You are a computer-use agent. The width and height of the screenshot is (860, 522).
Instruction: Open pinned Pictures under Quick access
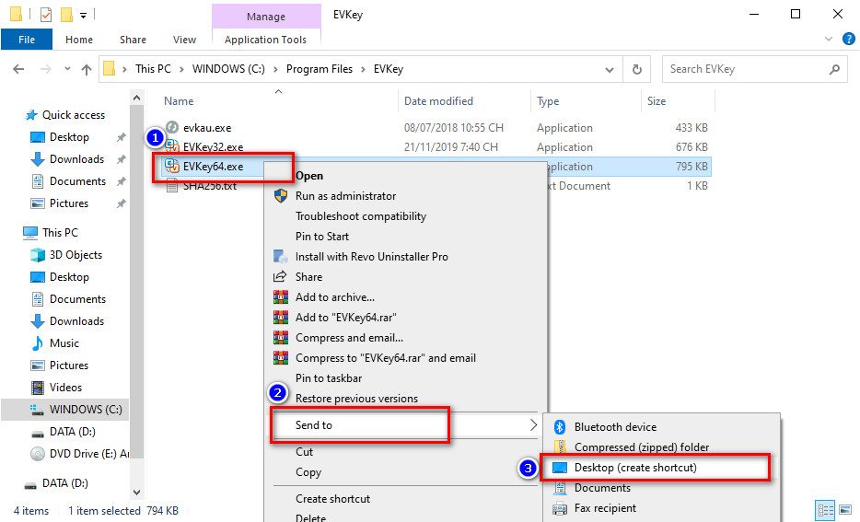pyautogui.click(x=68, y=203)
